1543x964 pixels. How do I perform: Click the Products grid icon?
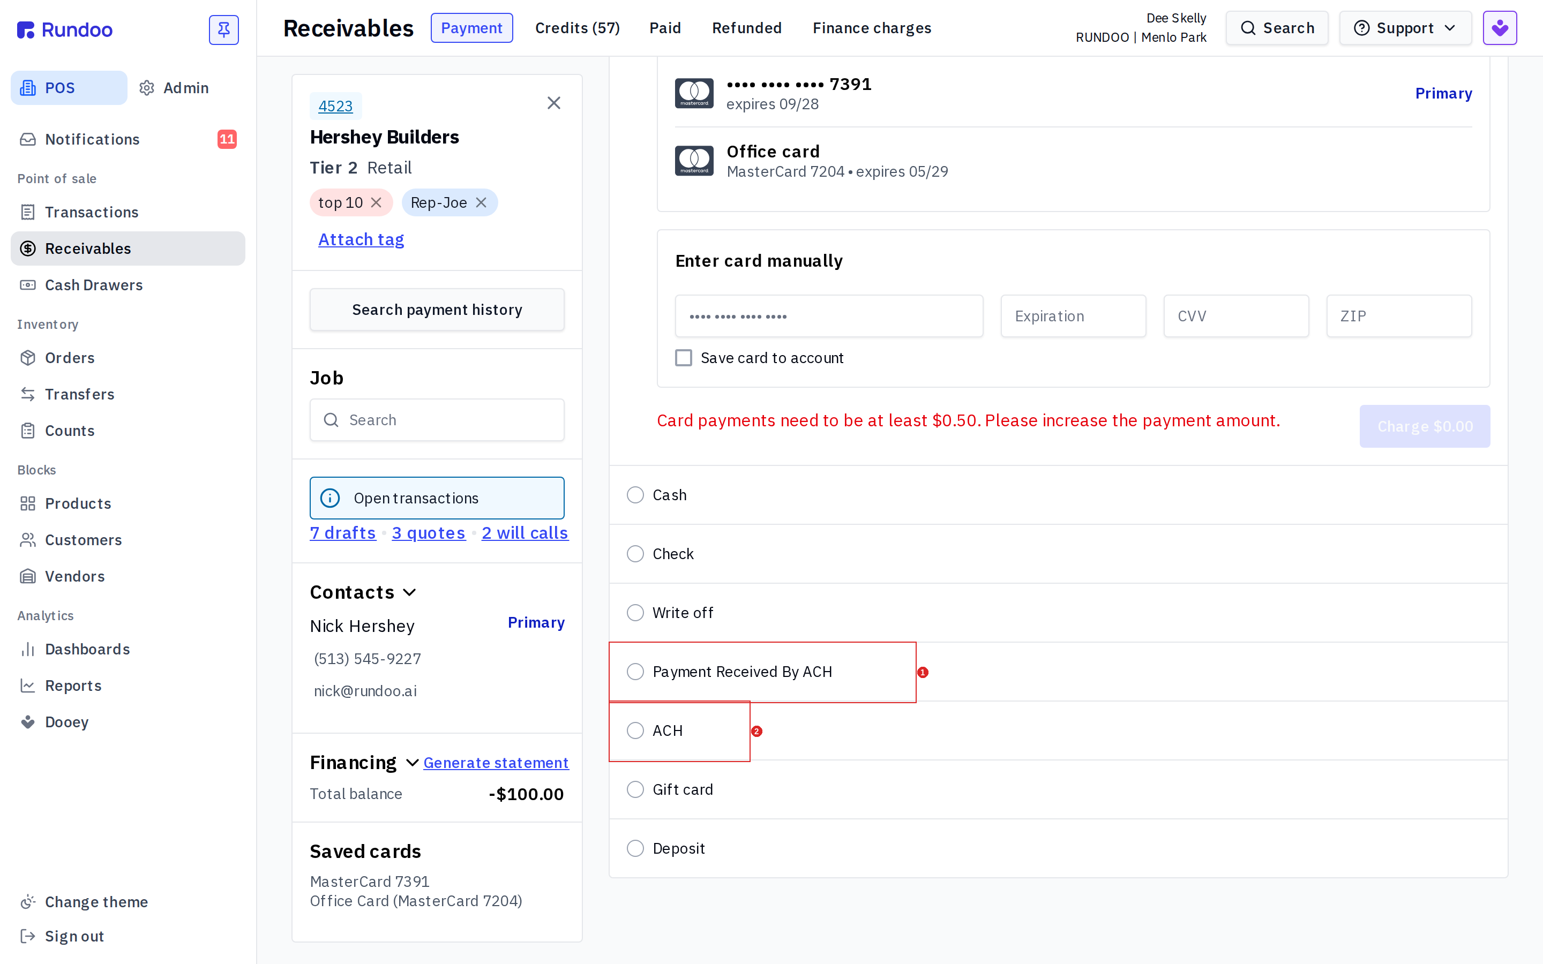point(27,503)
